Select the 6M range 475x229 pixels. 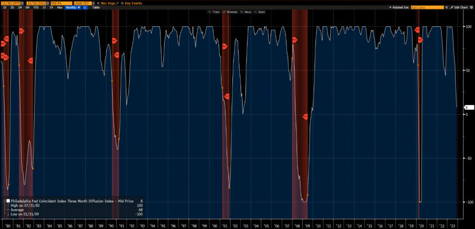tap(28, 7)
